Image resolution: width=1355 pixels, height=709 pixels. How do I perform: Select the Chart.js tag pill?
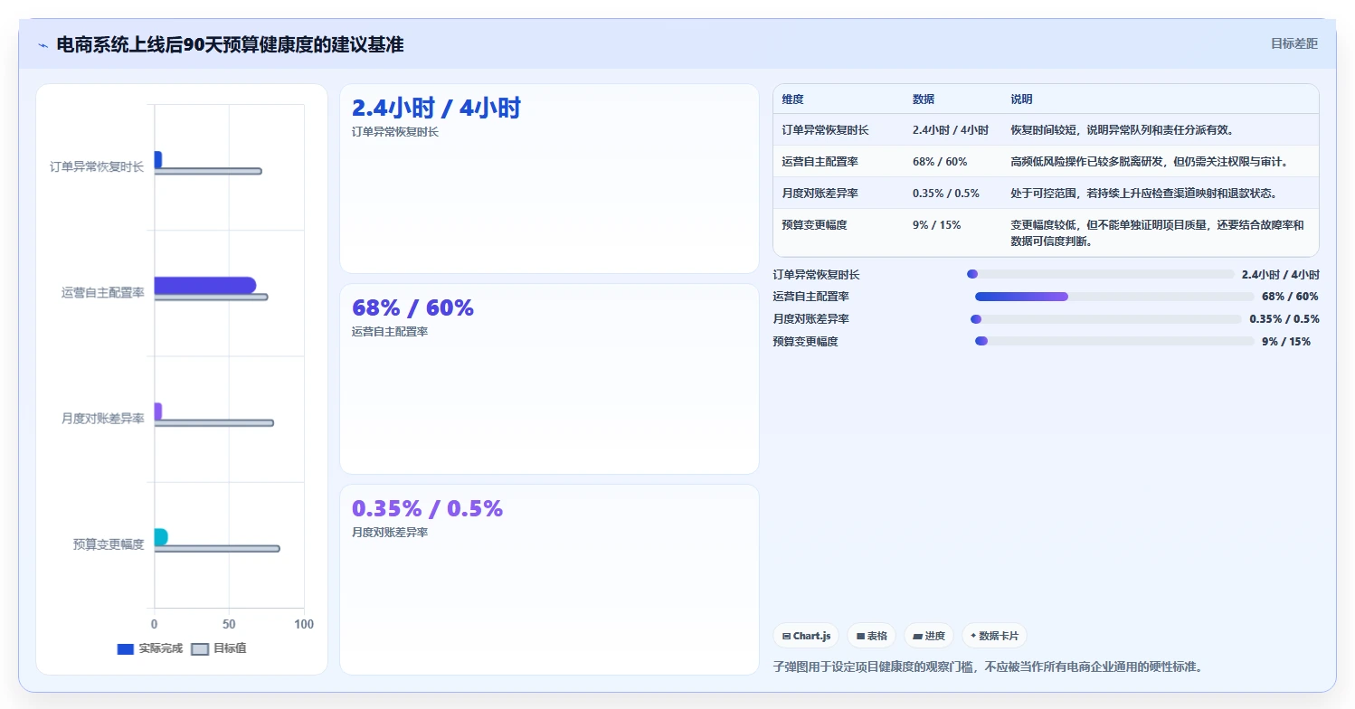[x=806, y=636]
